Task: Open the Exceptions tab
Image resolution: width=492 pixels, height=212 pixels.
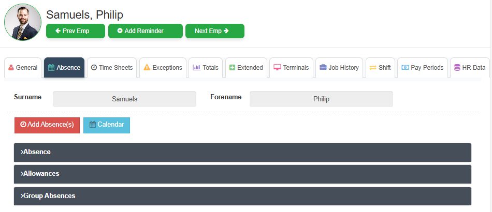Action: click(x=163, y=68)
